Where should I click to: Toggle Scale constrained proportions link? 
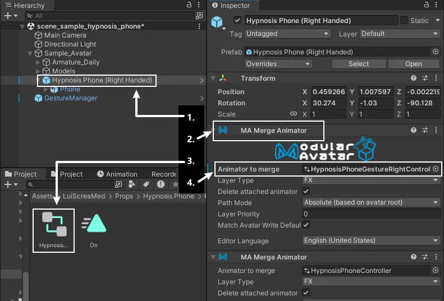point(294,114)
